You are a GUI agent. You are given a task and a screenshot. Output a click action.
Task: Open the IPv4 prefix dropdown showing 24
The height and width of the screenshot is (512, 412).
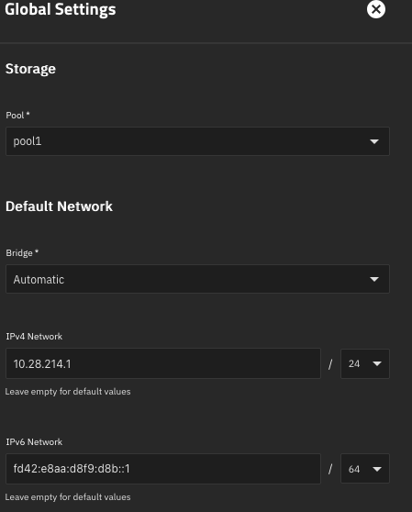(x=365, y=363)
